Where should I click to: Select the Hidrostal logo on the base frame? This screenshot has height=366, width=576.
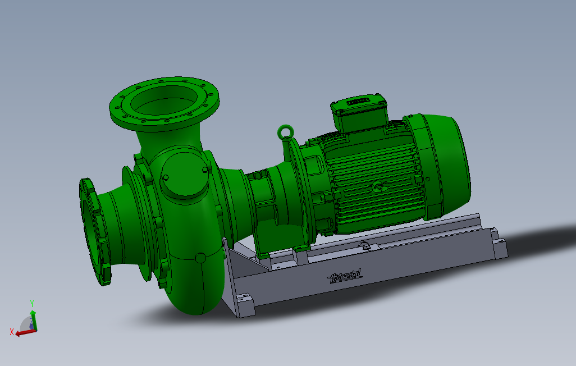(345, 276)
